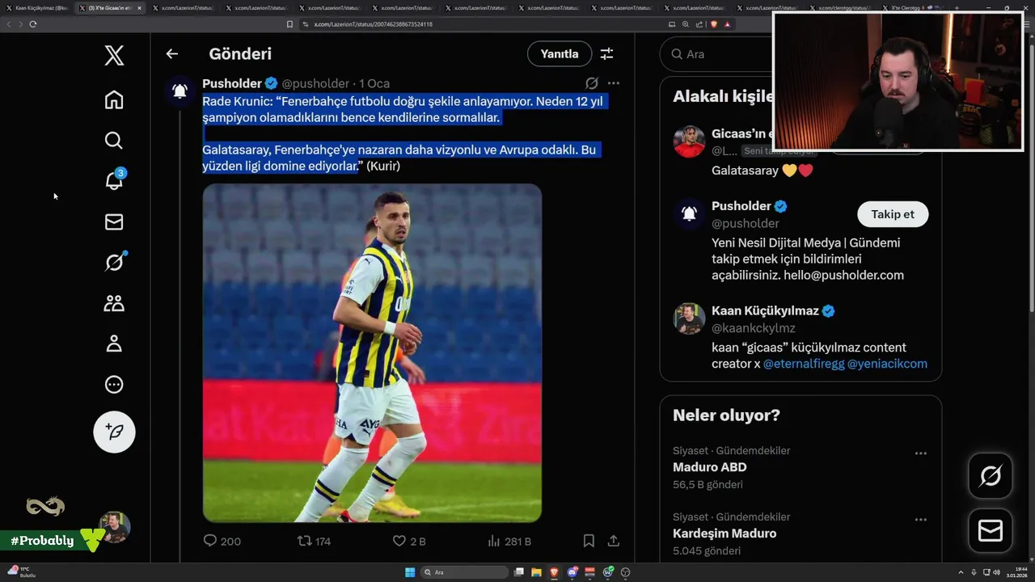Bookmark page icon in address bar
Viewport: 1035px width, 582px height.
click(289, 24)
